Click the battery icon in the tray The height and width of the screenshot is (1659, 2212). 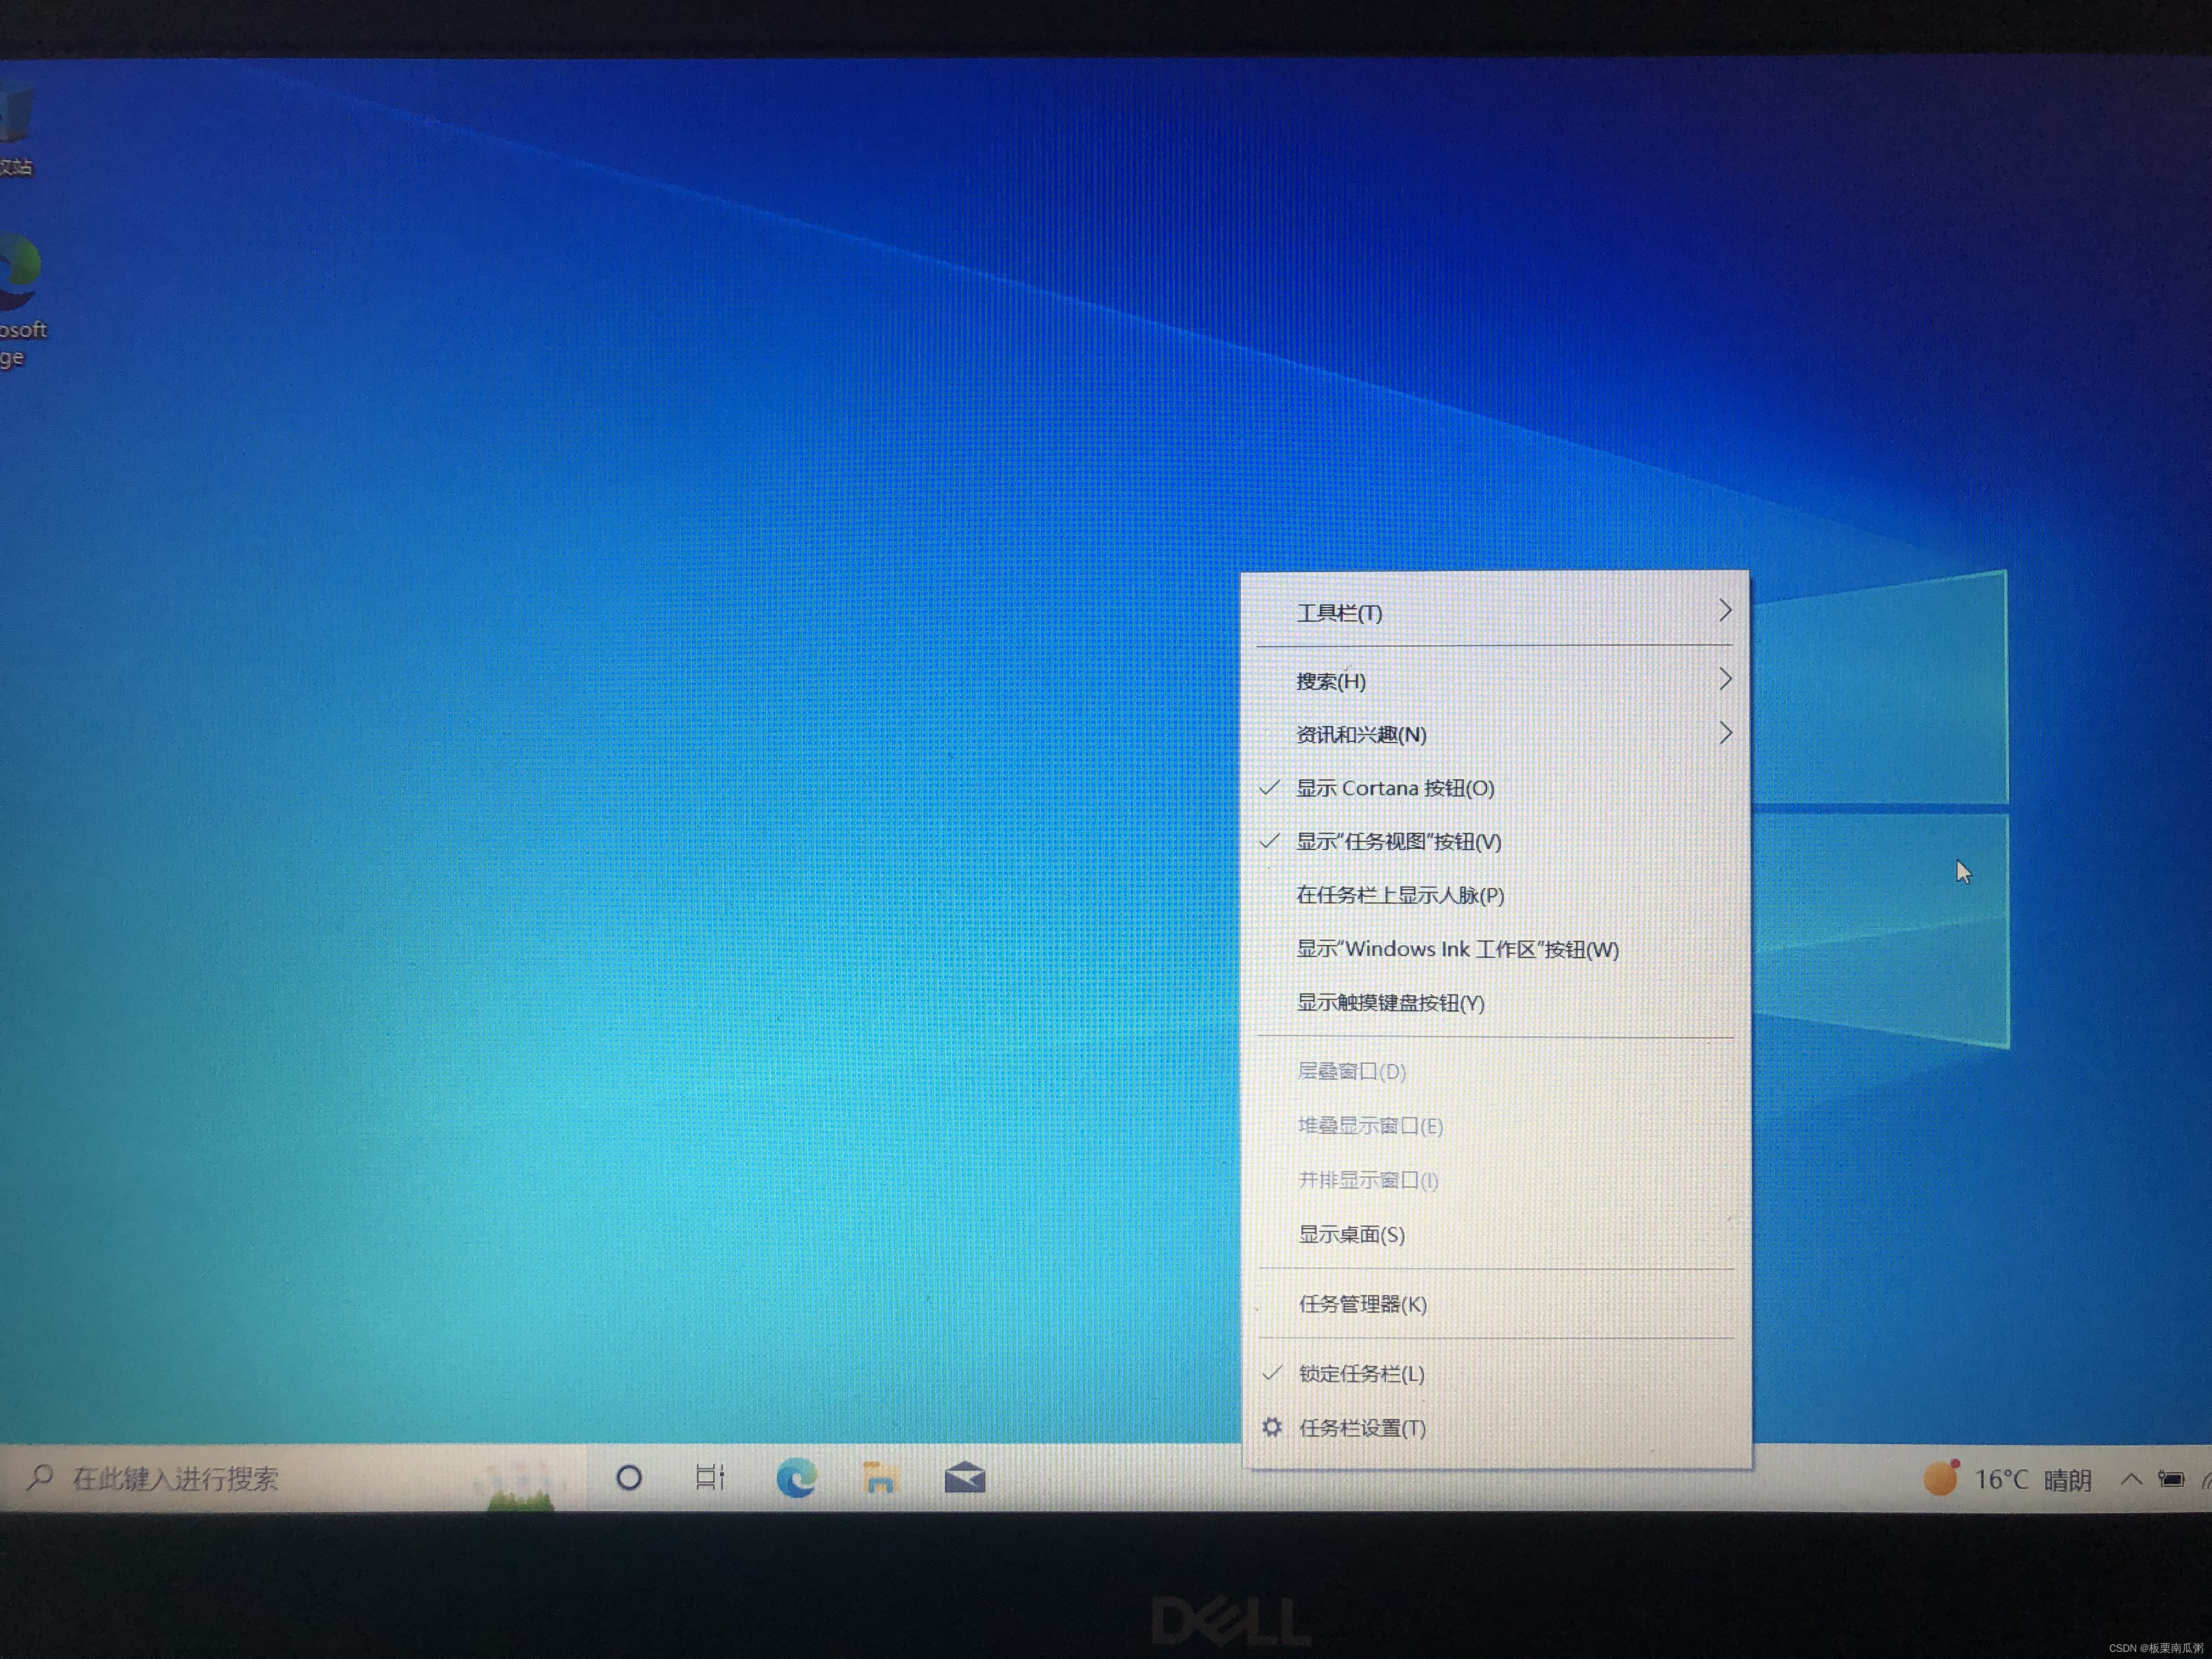point(2170,1479)
